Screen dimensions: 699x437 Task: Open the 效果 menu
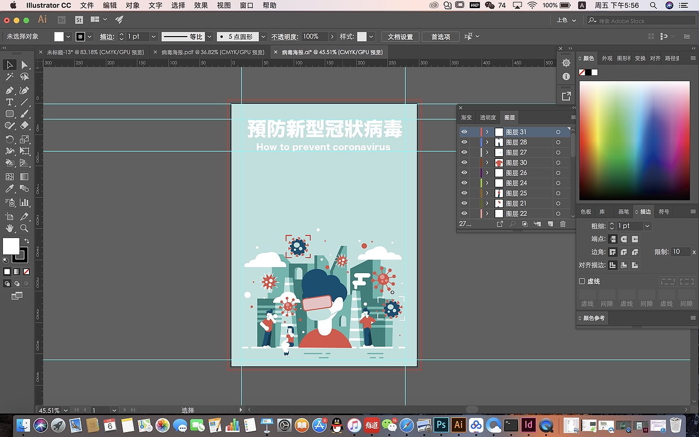[x=201, y=5]
